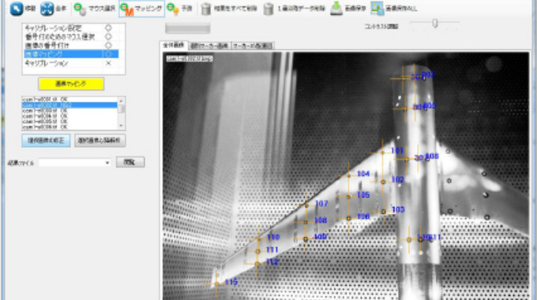The height and width of the screenshot is (300, 537).
Task: Open the result file dropdown arrow
Action: (107, 163)
